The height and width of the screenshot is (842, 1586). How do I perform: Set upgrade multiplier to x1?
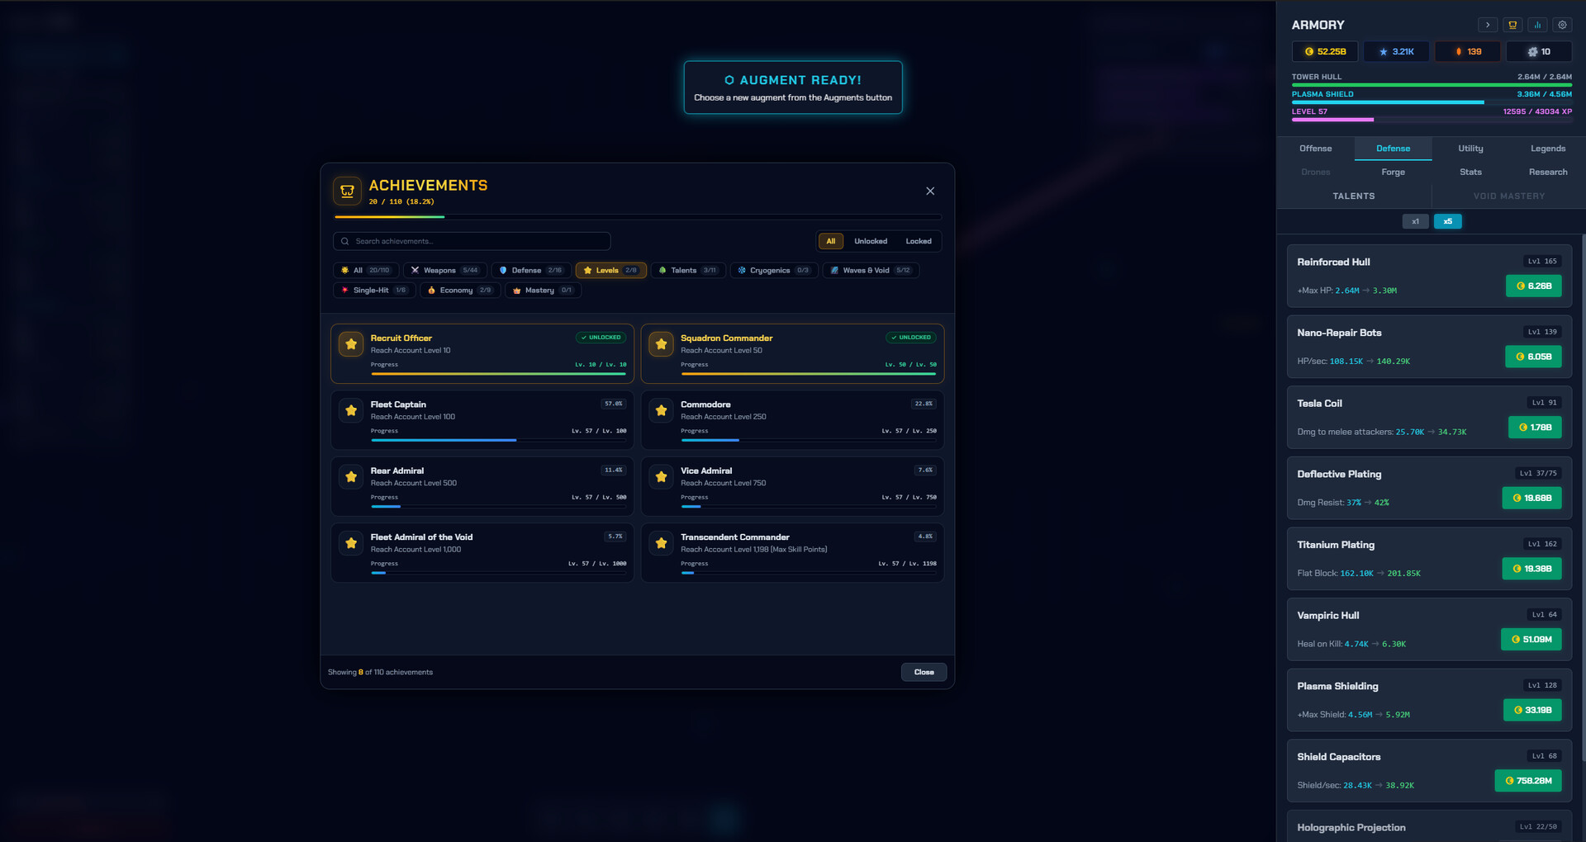(1416, 221)
